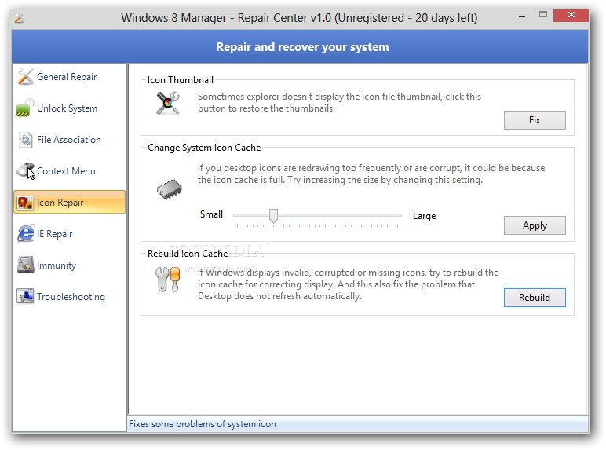Maximize the Repair Center window

tap(543, 15)
